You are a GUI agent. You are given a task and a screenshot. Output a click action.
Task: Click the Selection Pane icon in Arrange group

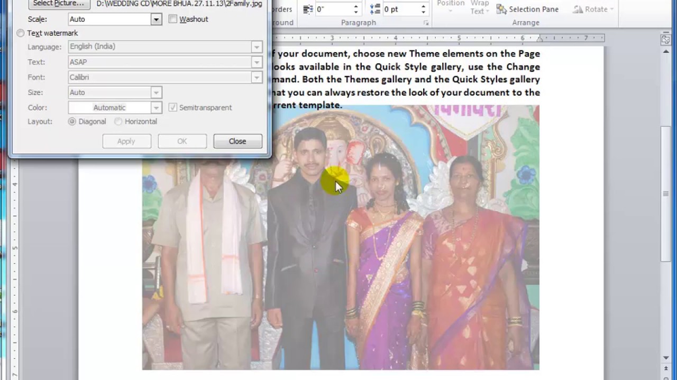tap(501, 9)
